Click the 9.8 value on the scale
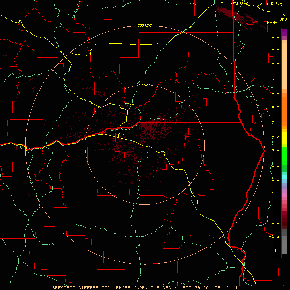This screenshot has height=290, width=290. [275, 36]
